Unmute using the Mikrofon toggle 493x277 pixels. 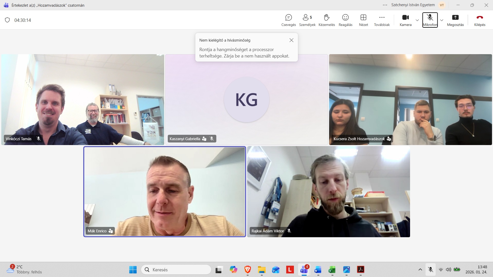[430, 20]
